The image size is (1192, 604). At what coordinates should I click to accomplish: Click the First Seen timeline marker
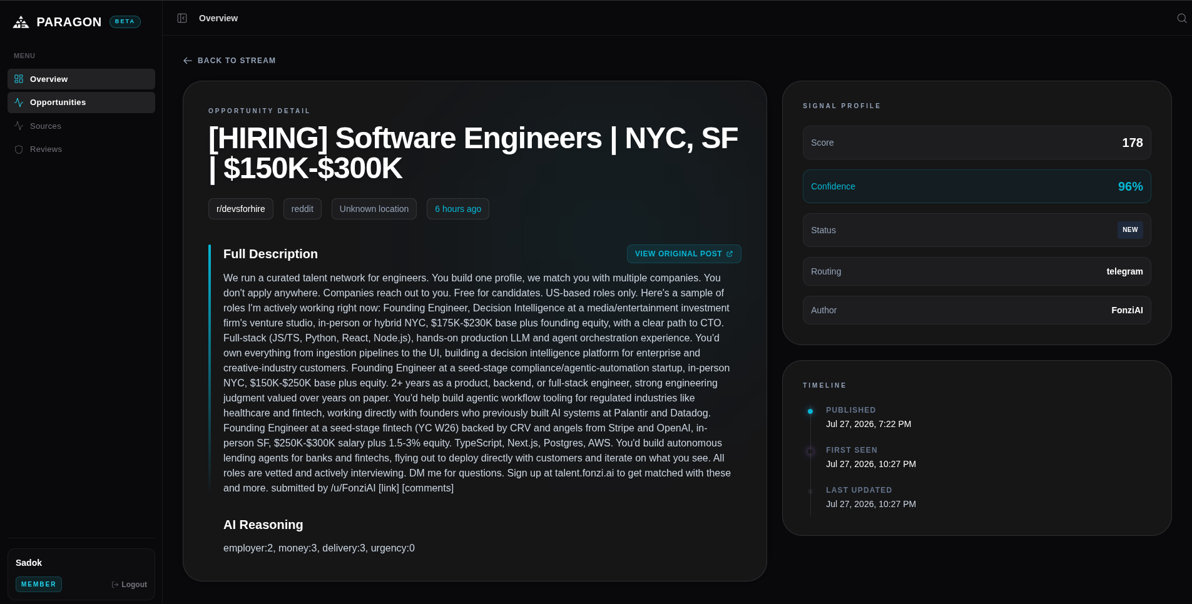tap(810, 451)
